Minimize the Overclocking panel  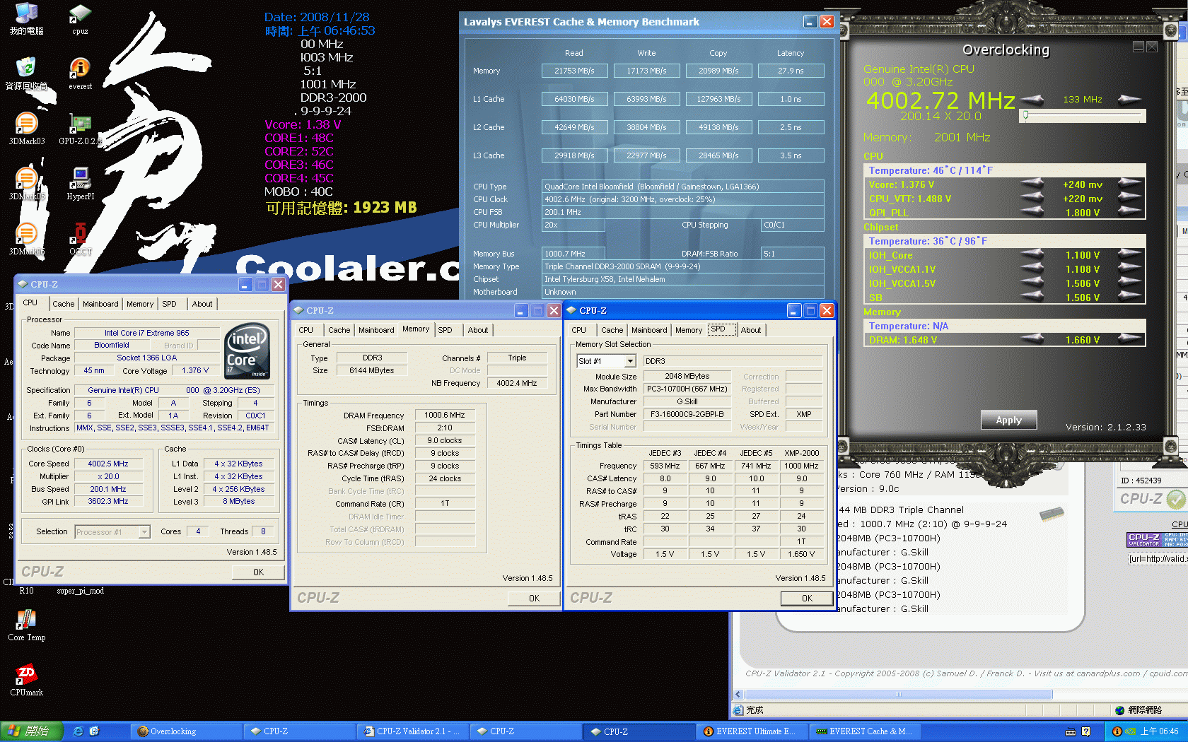[1138, 47]
